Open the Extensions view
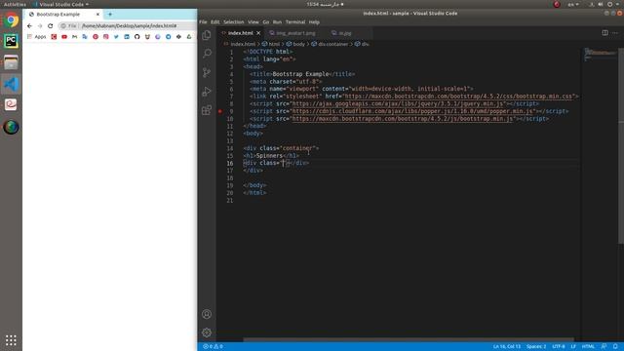 207,110
